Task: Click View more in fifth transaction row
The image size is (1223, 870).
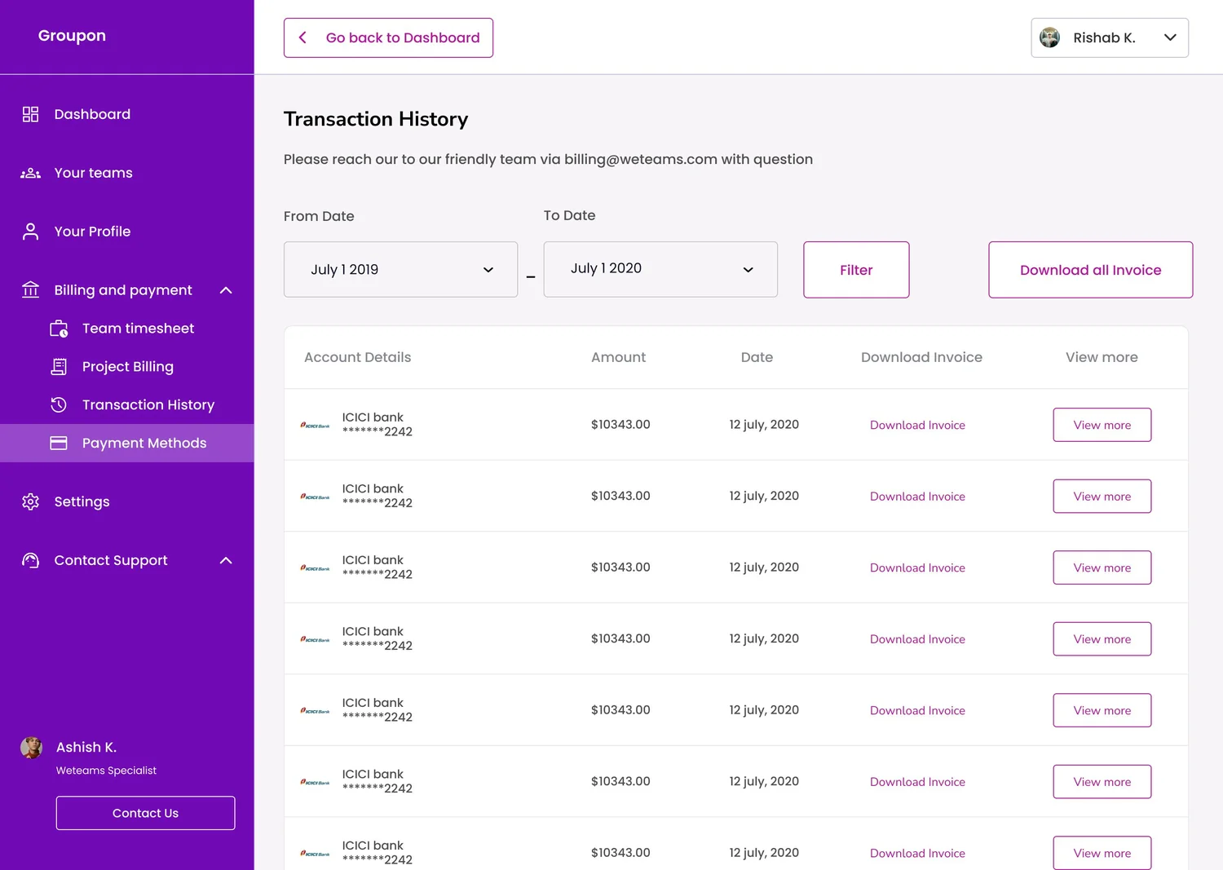Action: 1102,710
